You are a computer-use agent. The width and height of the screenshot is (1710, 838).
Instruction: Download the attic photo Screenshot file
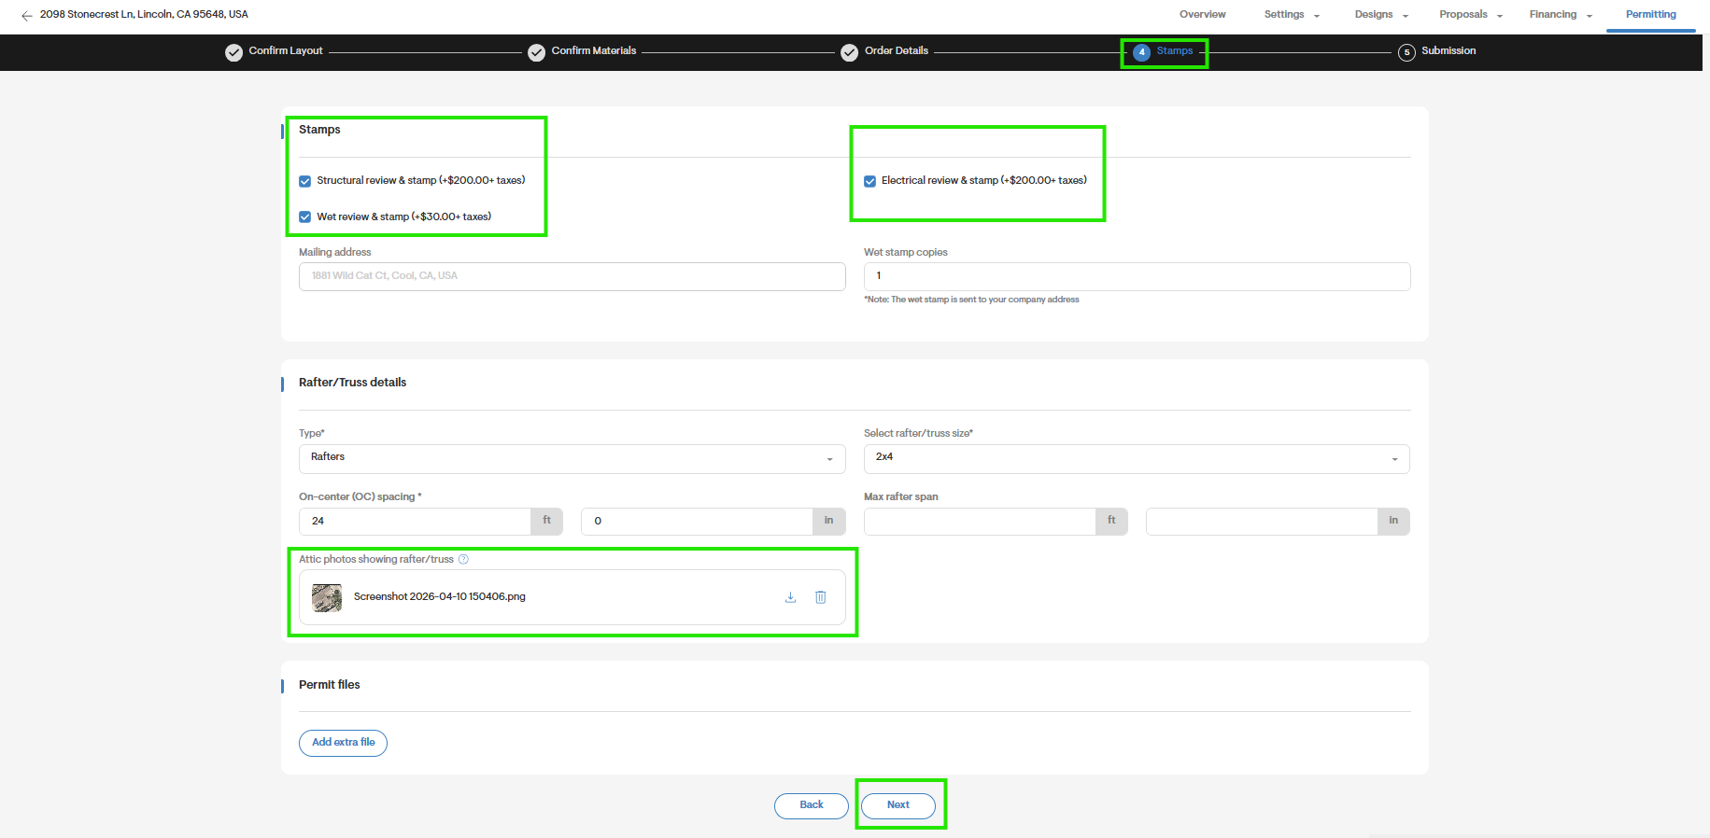point(790,597)
